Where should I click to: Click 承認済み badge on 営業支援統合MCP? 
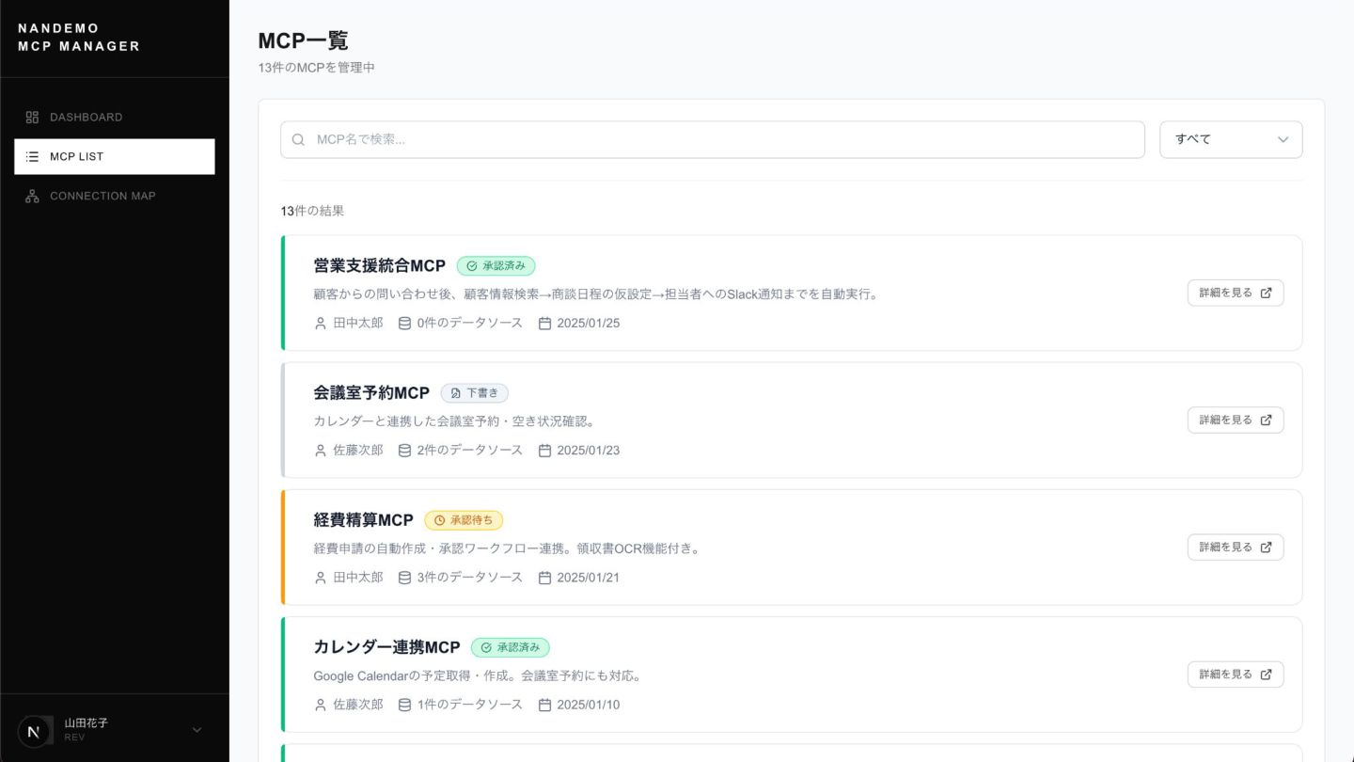click(496, 266)
